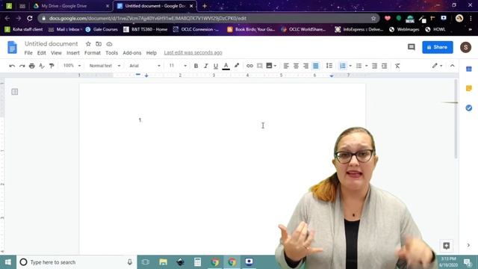Toggle Underline formatting
The height and width of the screenshot is (269, 478).
(216, 66)
